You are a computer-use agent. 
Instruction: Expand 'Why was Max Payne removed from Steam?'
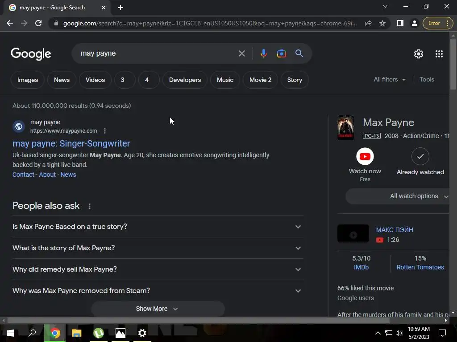[158, 290]
